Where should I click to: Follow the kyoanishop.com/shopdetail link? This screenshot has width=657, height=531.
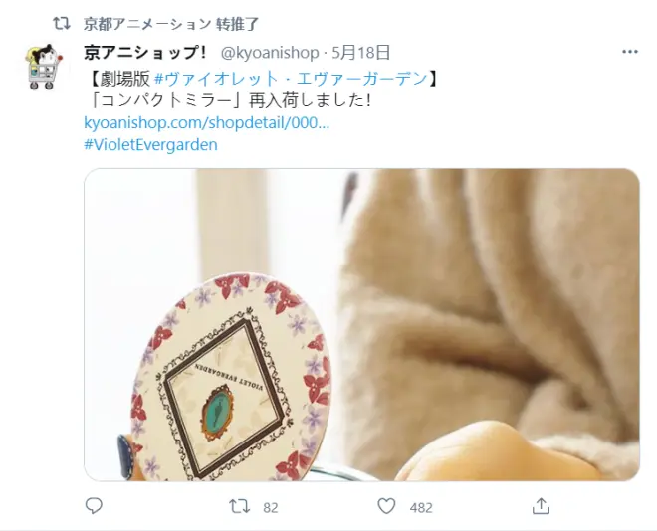tap(207, 123)
